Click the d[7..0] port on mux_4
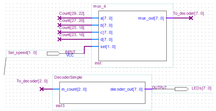The height and width of the screenshot is (111, 216). point(106,39)
